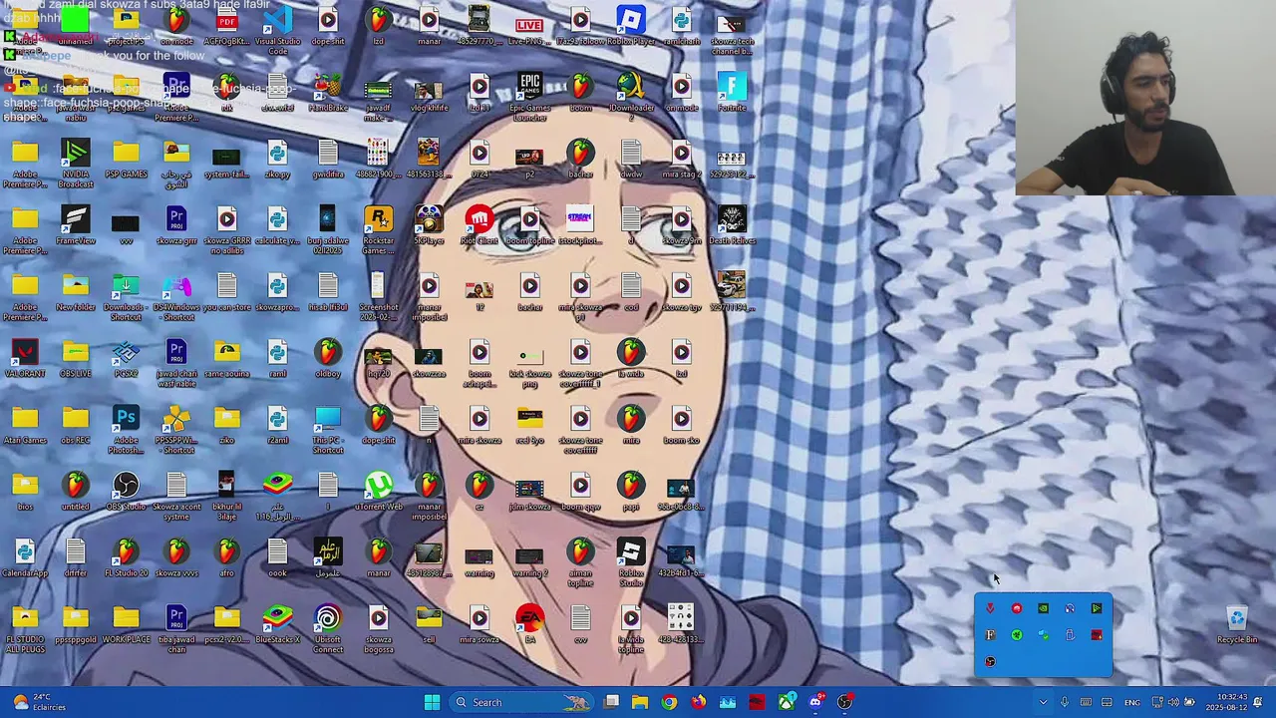Open OBS from the taskbar
Image resolution: width=1276 pixels, height=718 pixels.
click(845, 702)
